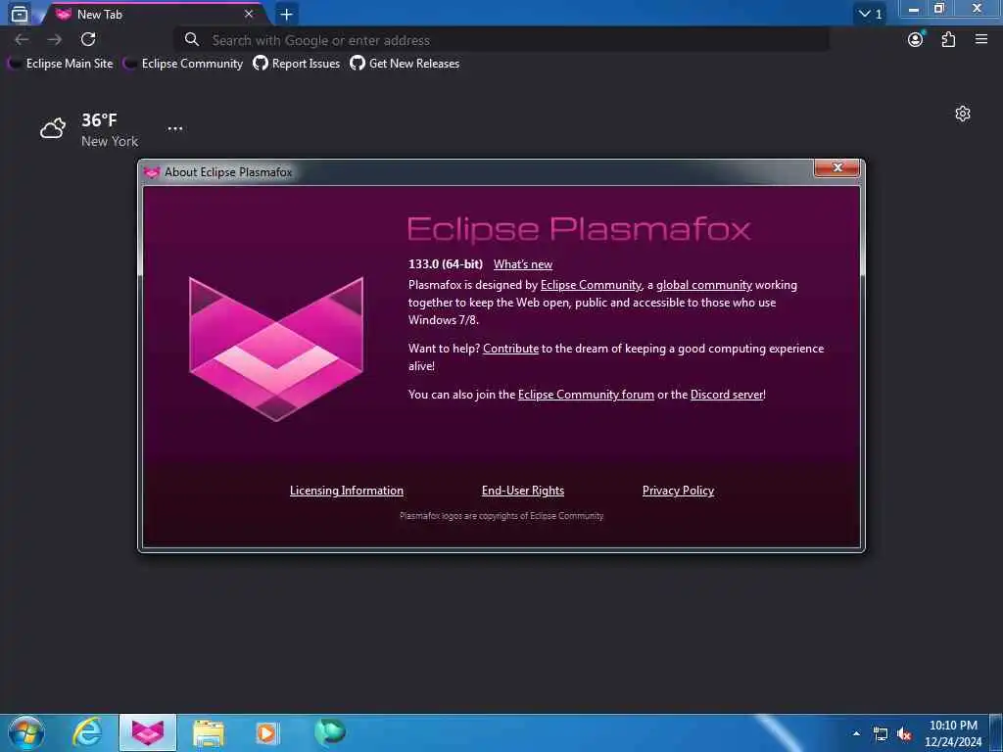This screenshot has width=1003, height=752.
Task: Focus the search or address field
Action: 501,40
